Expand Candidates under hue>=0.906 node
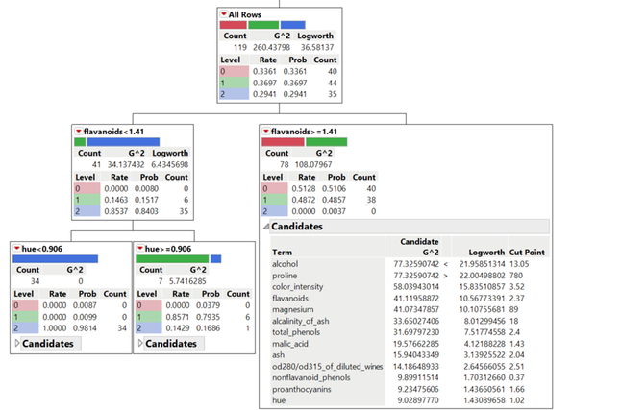The height and width of the screenshot is (410, 621). click(140, 343)
